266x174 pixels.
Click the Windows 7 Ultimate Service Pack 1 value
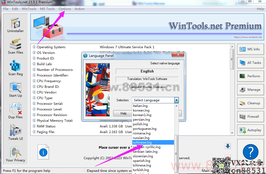127,47
